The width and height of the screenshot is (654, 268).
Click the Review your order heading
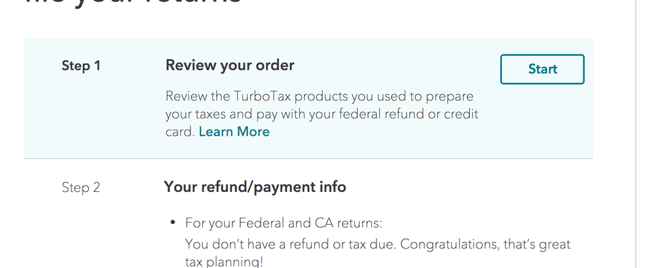click(x=230, y=66)
